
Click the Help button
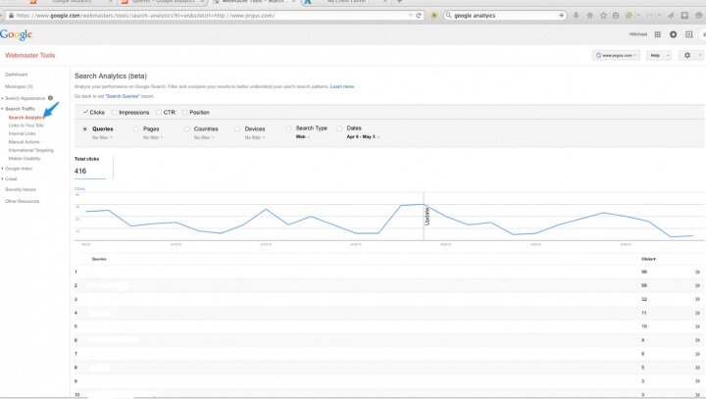tap(659, 55)
